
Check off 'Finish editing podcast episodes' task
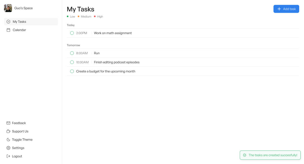pos(72,62)
